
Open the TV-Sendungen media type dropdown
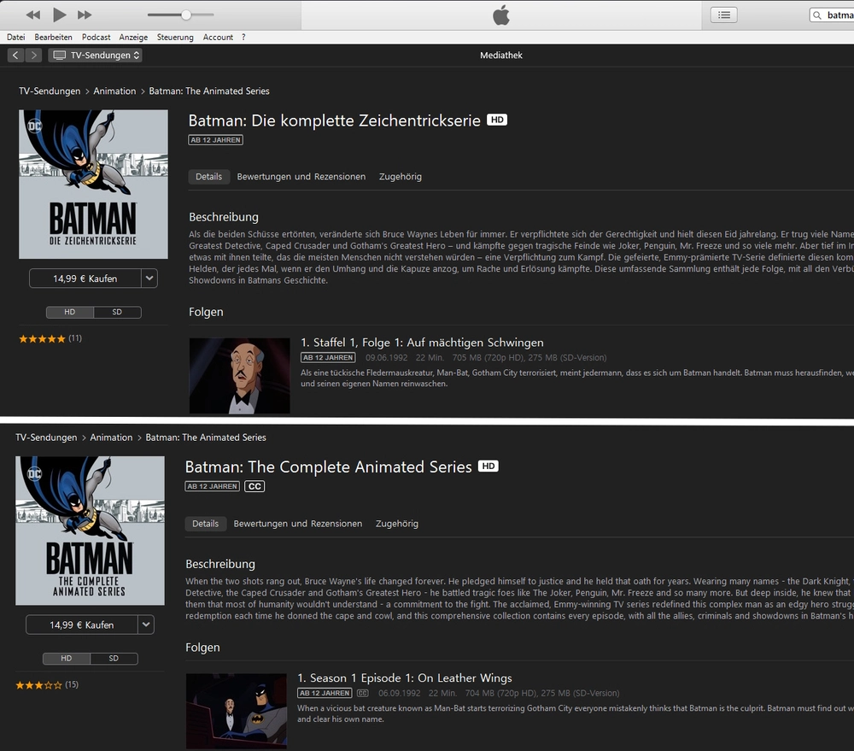pyautogui.click(x=96, y=56)
